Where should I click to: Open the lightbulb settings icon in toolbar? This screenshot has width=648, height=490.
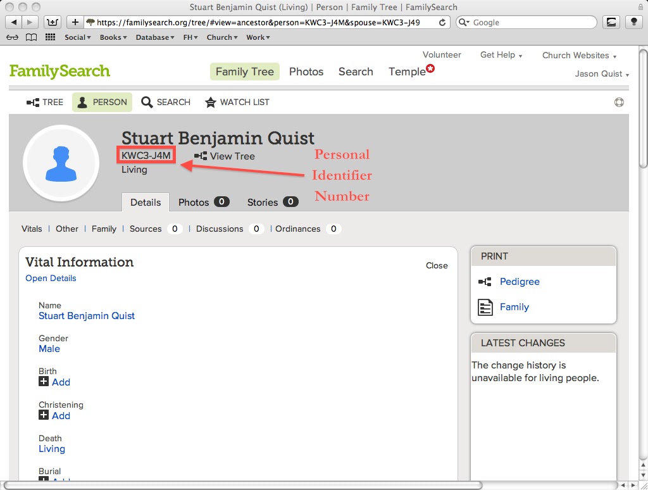[633, 22]
